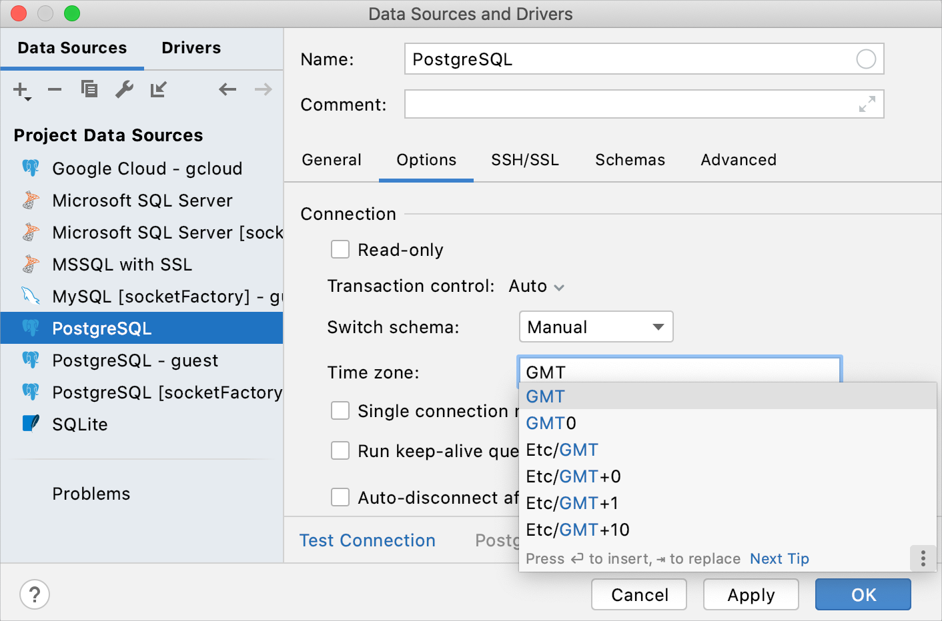
Task: Open the Switch schema dropdown
Action: (x=596, y=326)
